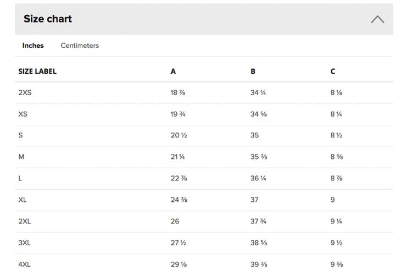Click the S size label
Screen dimensions: 412x275
coord(20,135)
